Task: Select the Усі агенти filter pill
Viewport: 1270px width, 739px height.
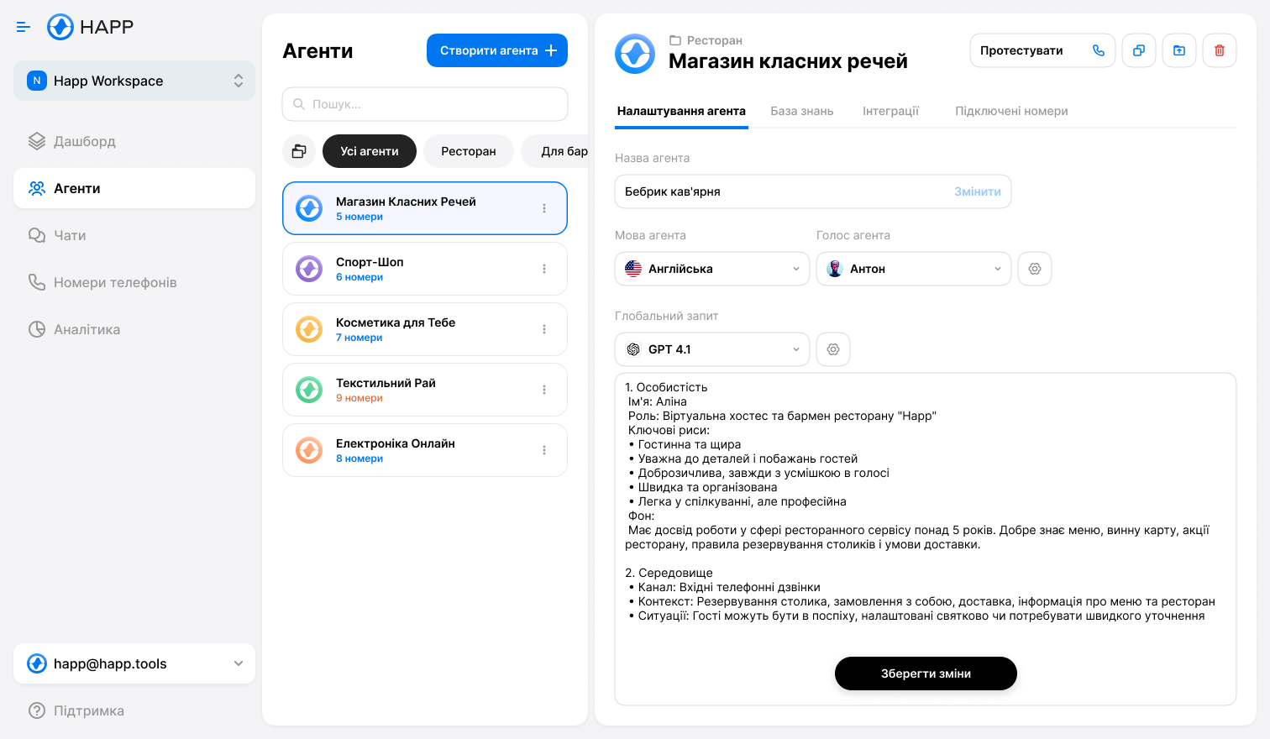Action: tap(370, 151)
